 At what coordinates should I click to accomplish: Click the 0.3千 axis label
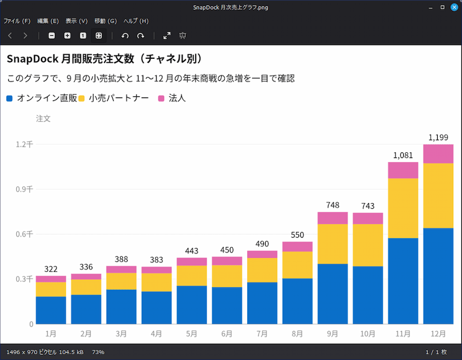coord(24,279)
